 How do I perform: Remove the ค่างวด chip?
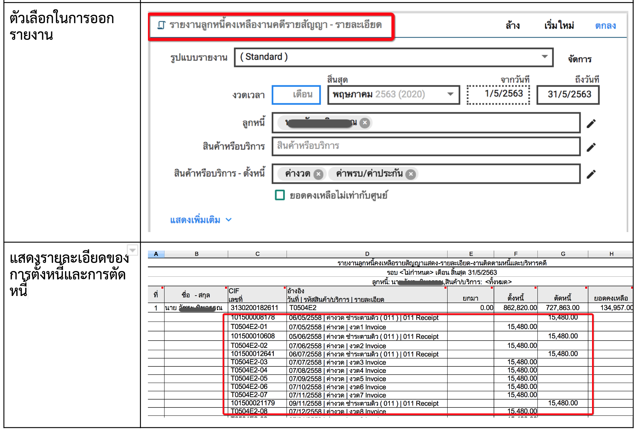(x=318, y=174)
